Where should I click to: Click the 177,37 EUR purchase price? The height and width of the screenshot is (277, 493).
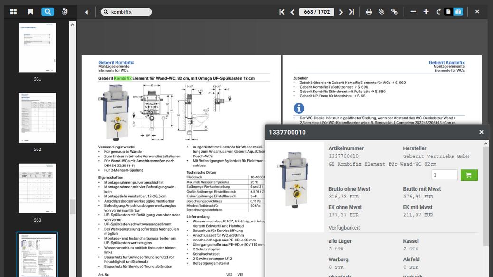pyautogui.click(x=343, y=215)
